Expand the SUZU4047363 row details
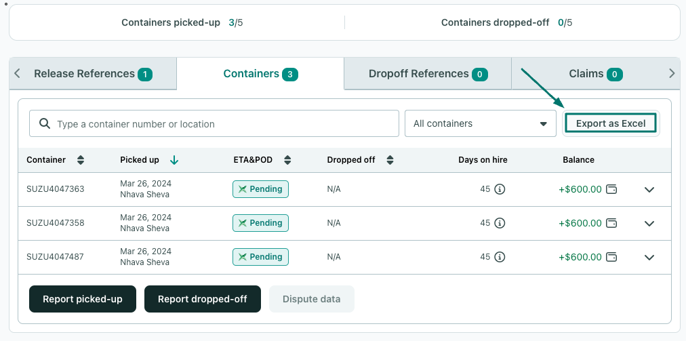 click(x=649, y=190)
